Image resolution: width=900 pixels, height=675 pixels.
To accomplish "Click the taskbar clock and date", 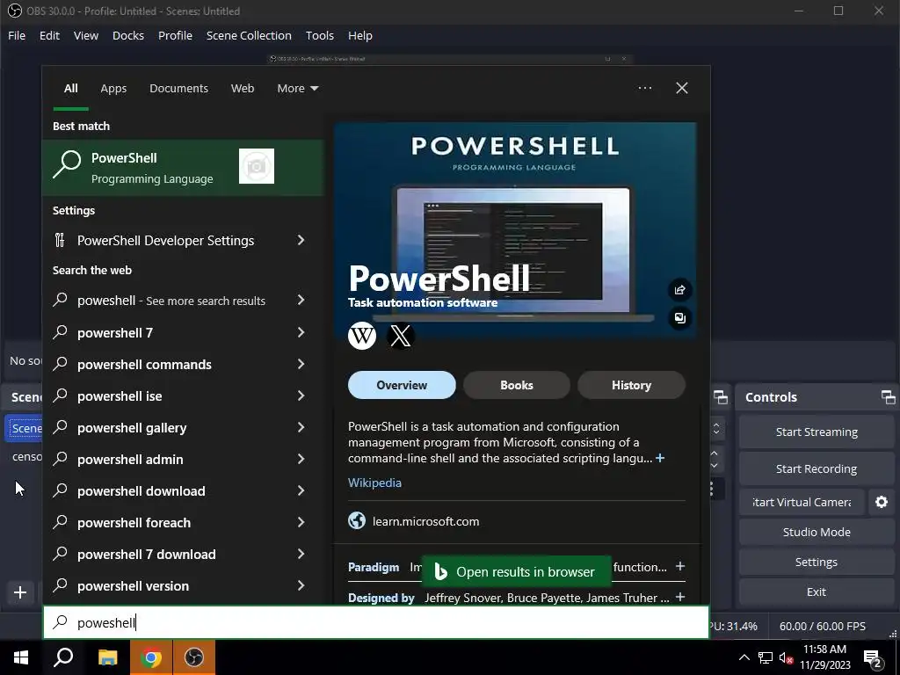I will point(824,657).
